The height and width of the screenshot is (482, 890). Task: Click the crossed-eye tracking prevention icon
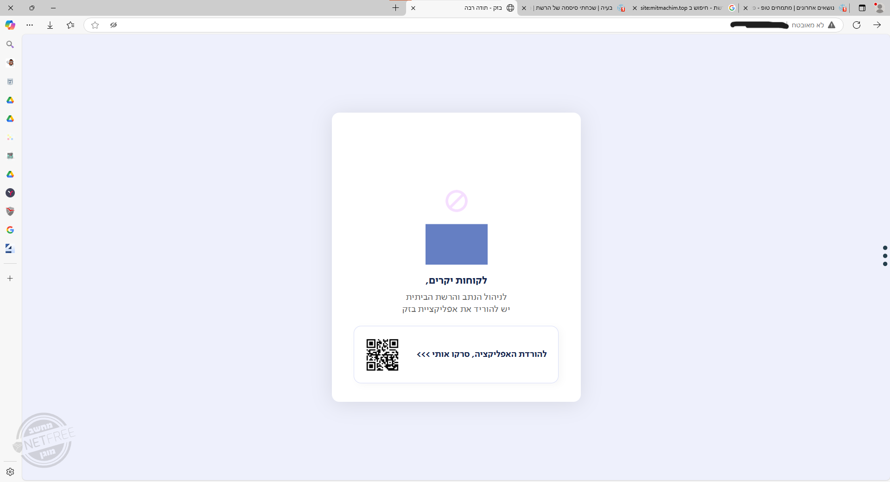click(x=114, y=25)
